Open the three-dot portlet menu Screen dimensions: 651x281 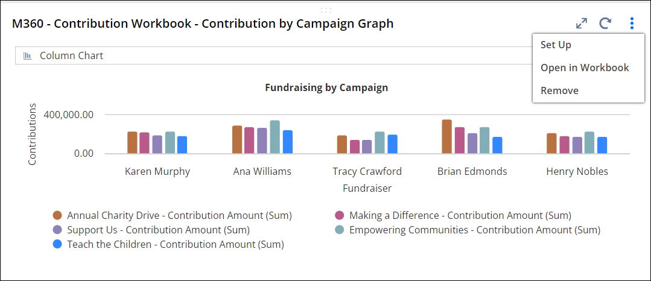(x=632, y=24)
